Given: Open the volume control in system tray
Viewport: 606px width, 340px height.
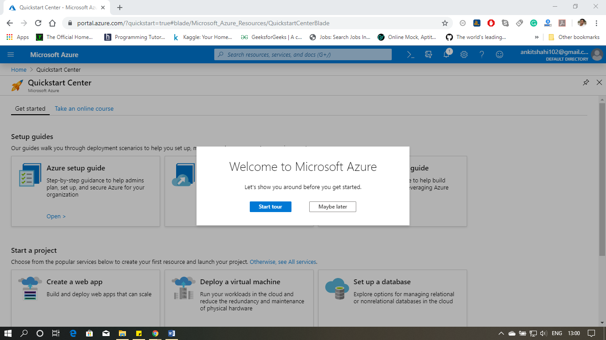Looking at the screenshot, I should 544,333.
